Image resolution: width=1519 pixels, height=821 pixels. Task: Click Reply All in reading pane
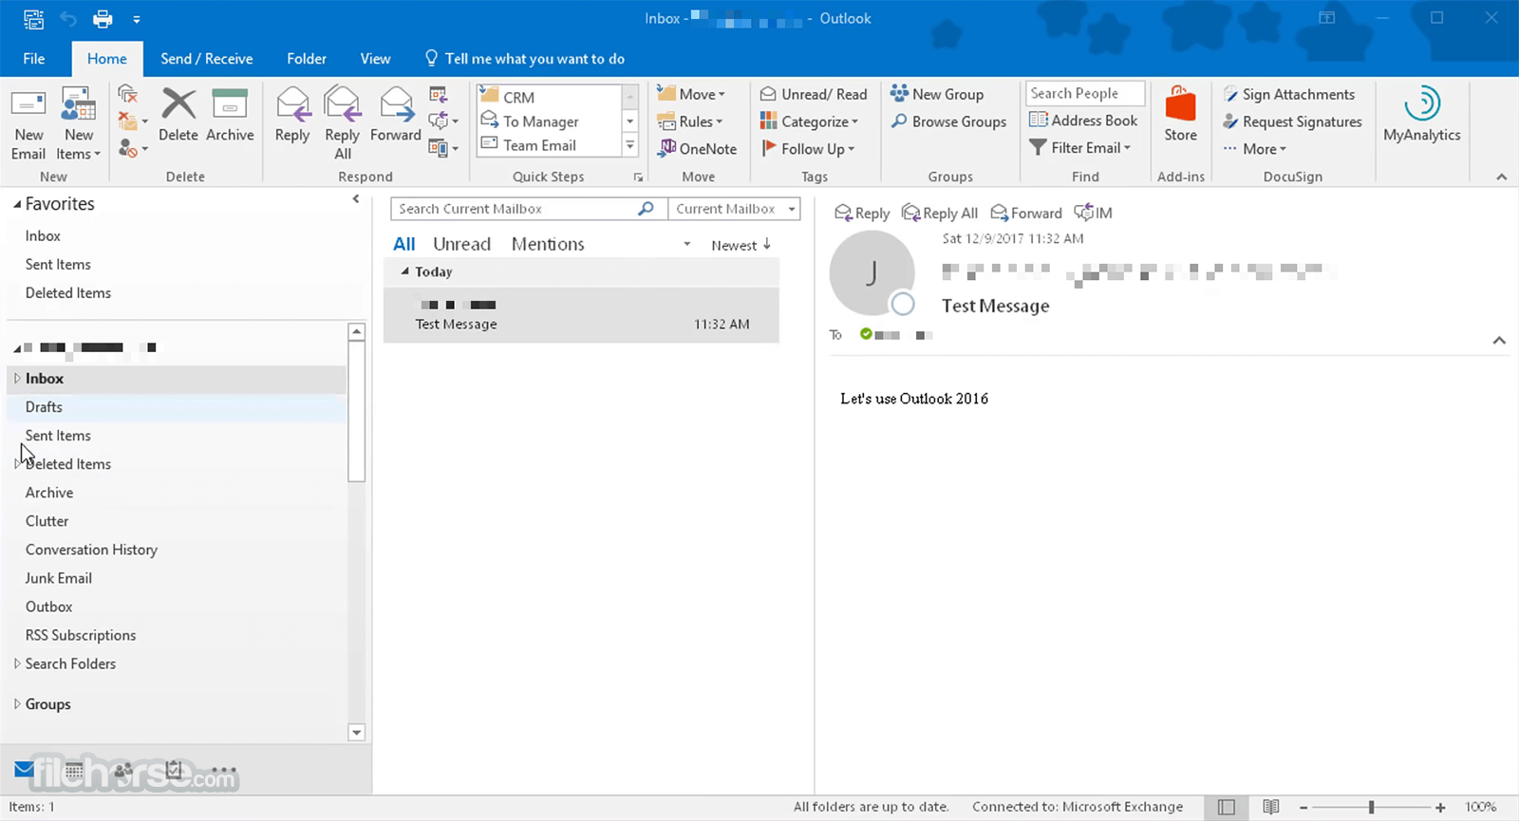(939, 213)
